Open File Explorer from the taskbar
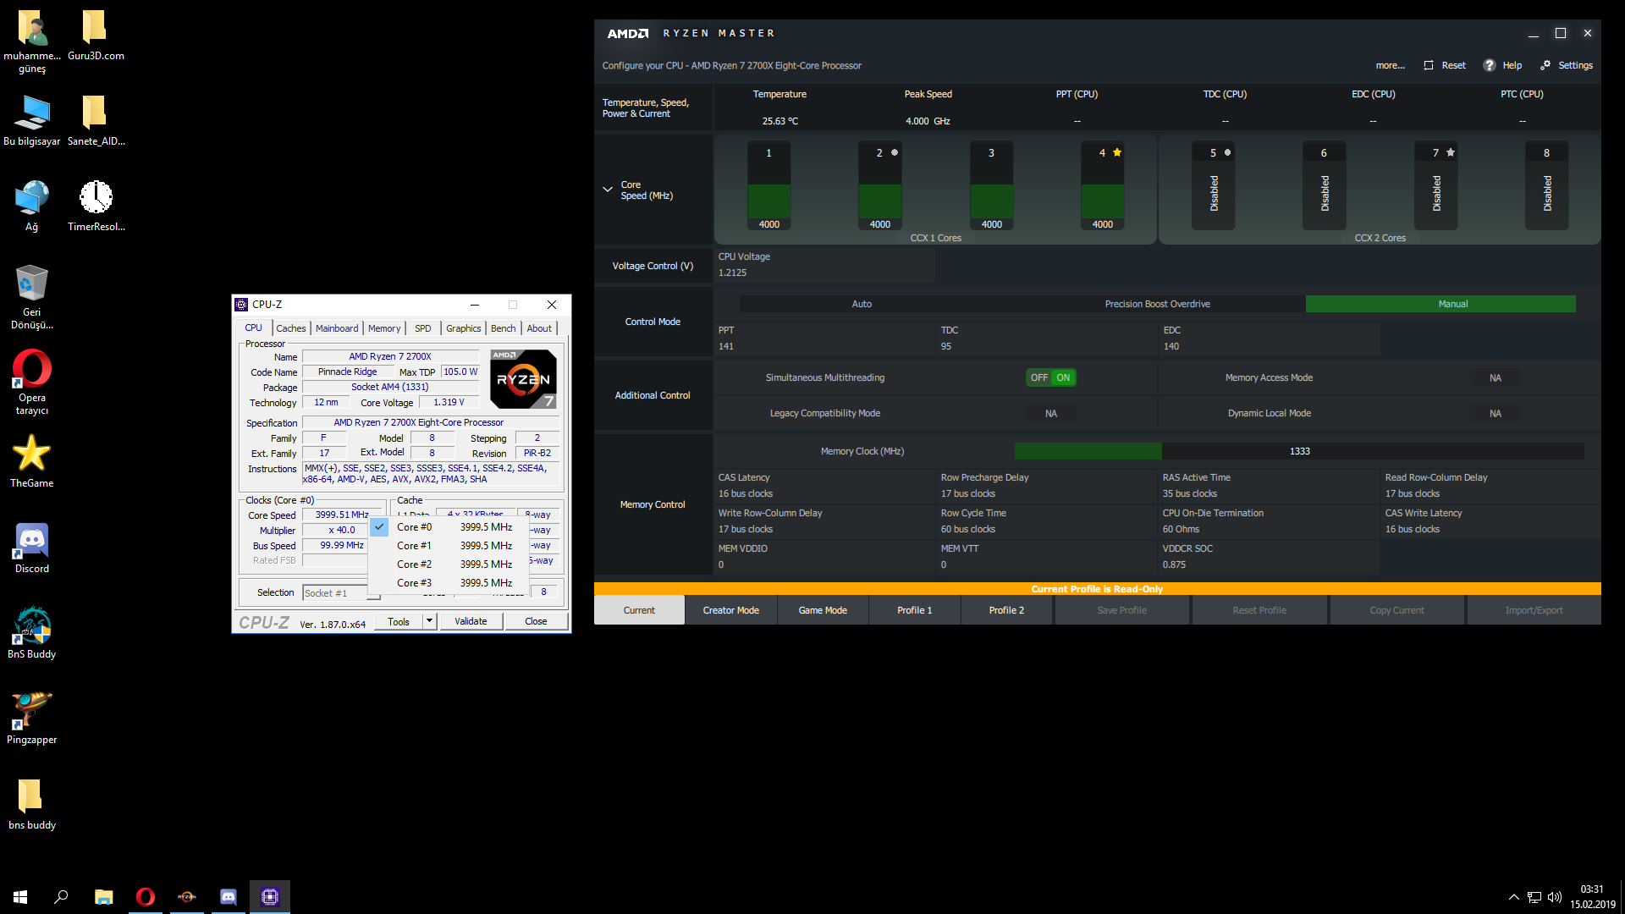This screenshot has height=914, width=1625. [x=103, y=897]
